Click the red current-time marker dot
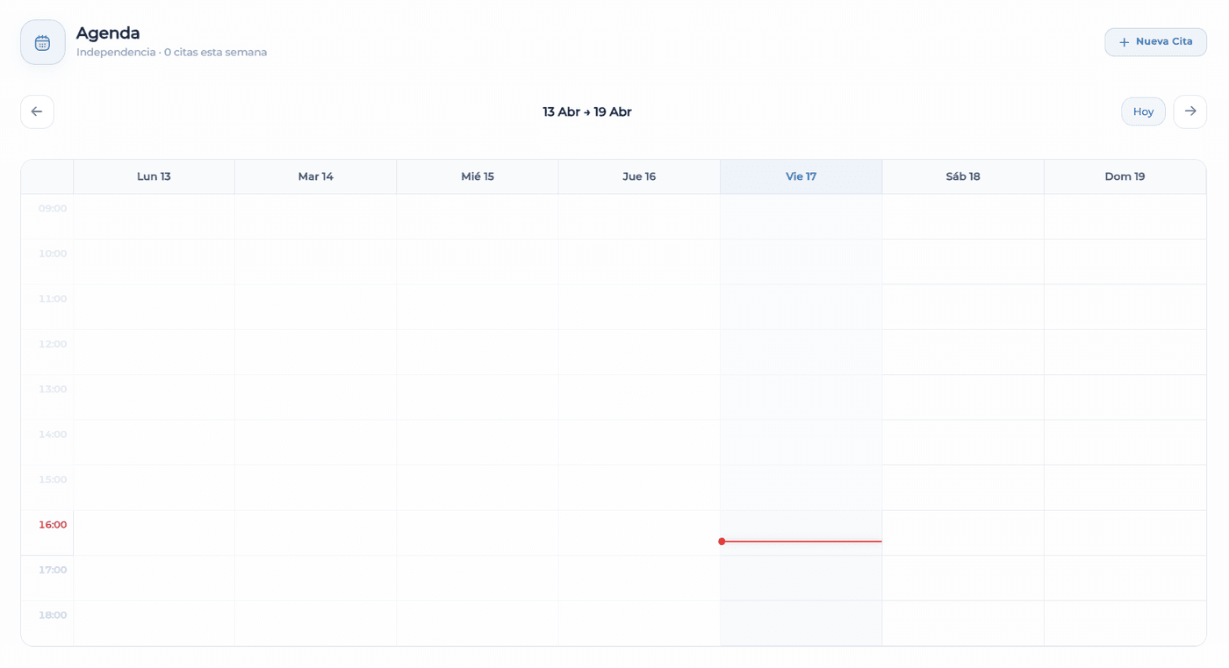Viewport: 1229px width, 668px height. (x=722, y=542)
